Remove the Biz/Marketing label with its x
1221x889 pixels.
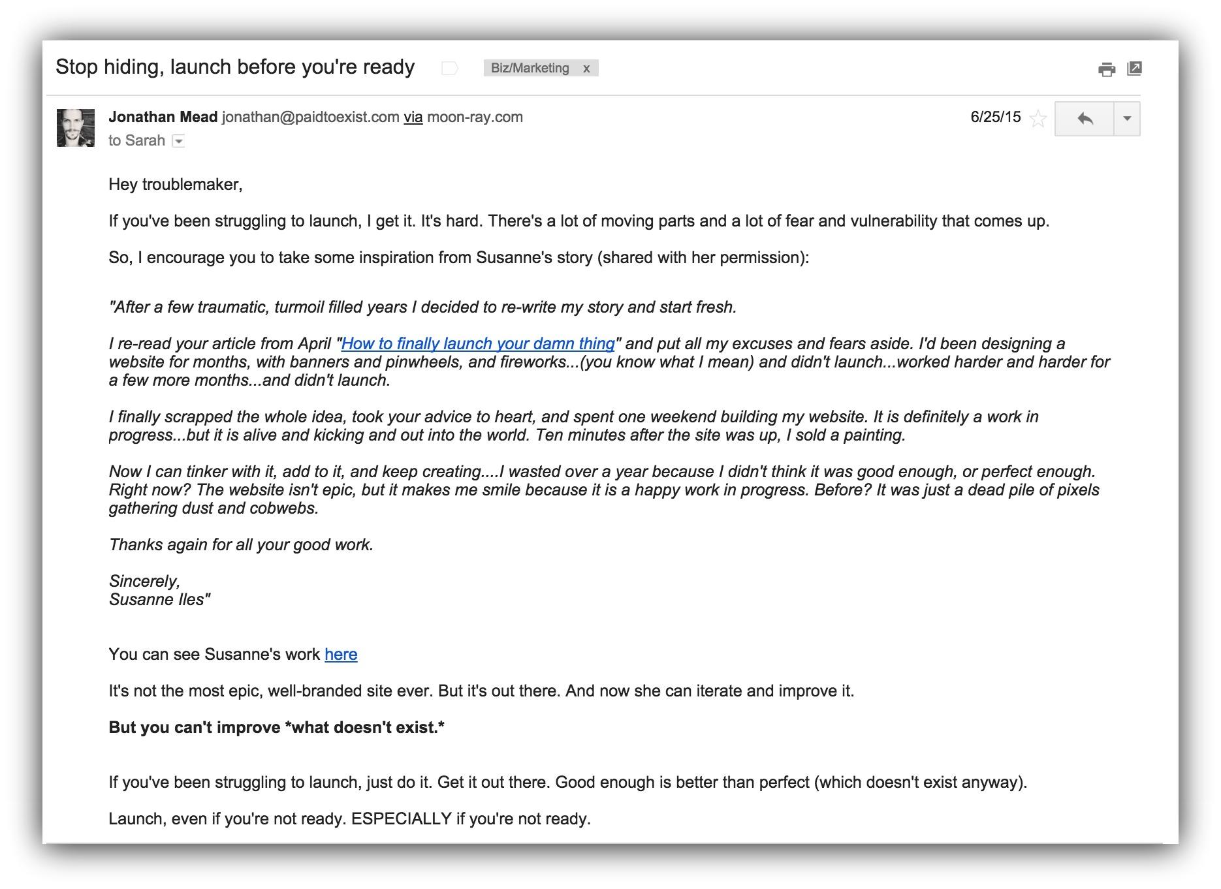(586, 69)
